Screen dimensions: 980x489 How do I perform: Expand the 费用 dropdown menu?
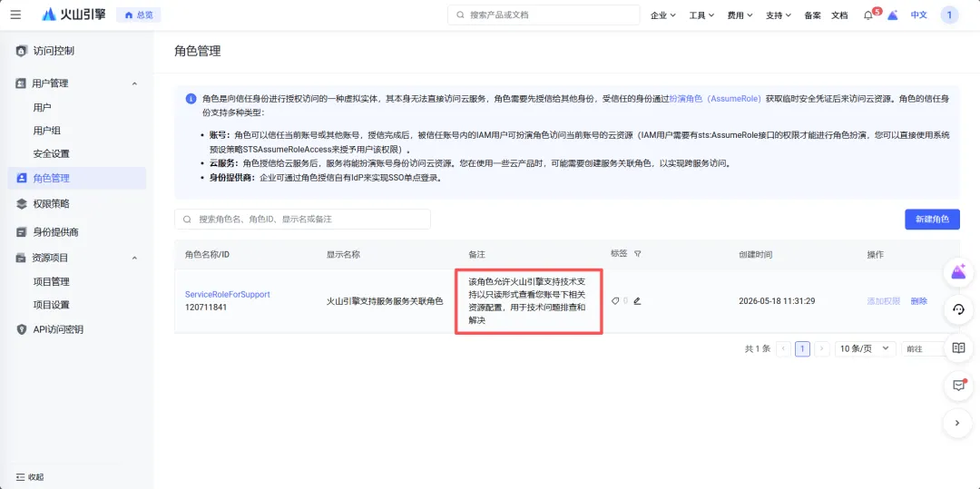[740, 15]
